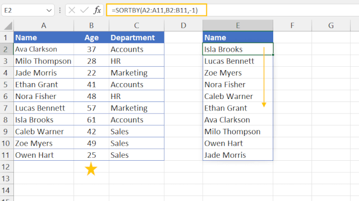Select row 14 header
The image size is (359, 201).
click(6, 190)
